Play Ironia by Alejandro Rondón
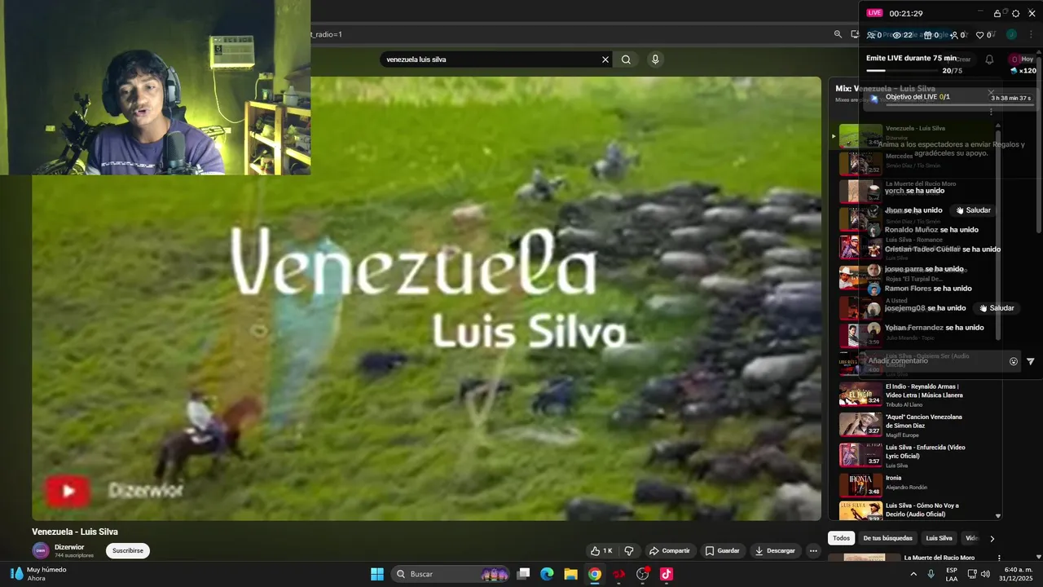This screenshot has width=1043, height=587. (x=915, y=485)
